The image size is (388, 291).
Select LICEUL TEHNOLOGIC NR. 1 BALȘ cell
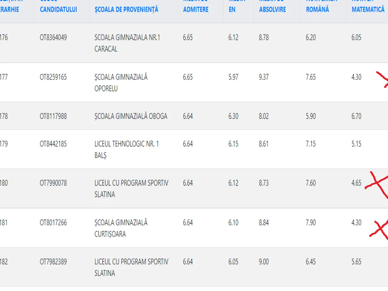pos(127,149)
